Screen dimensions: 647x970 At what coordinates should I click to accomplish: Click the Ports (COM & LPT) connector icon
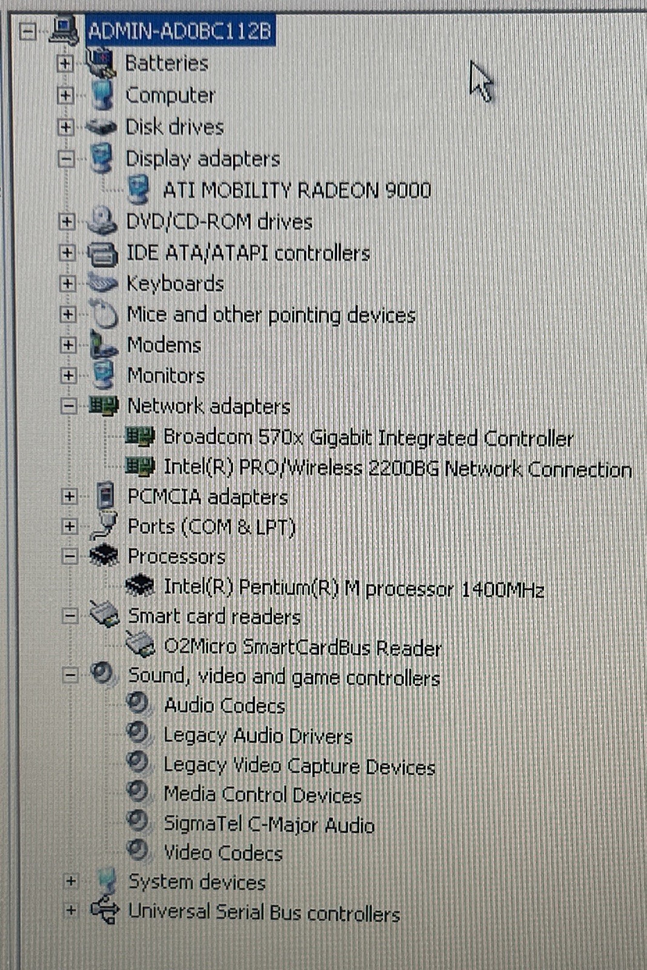click(x=104, y=526)
